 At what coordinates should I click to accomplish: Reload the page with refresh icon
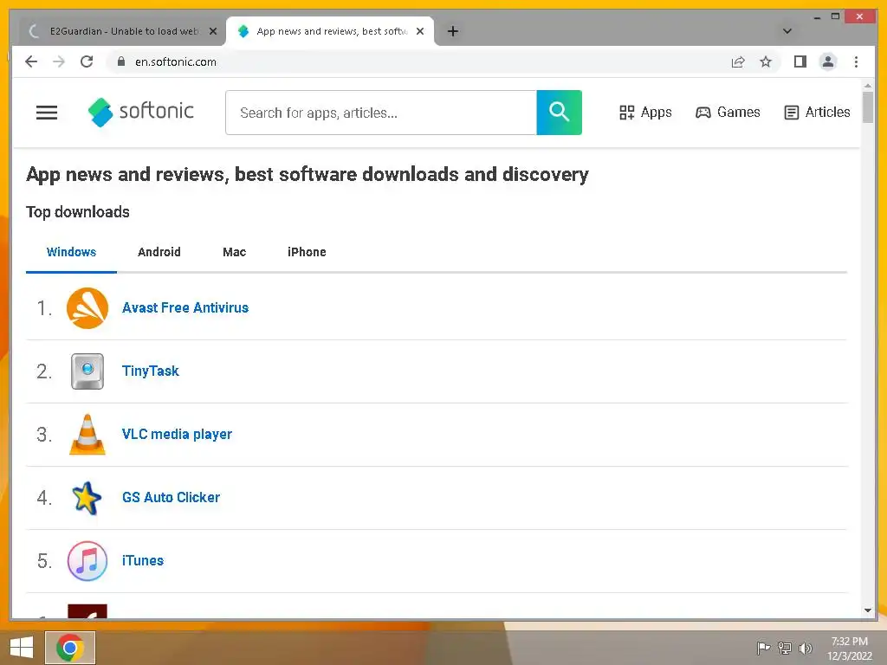(x=87, y=61)
